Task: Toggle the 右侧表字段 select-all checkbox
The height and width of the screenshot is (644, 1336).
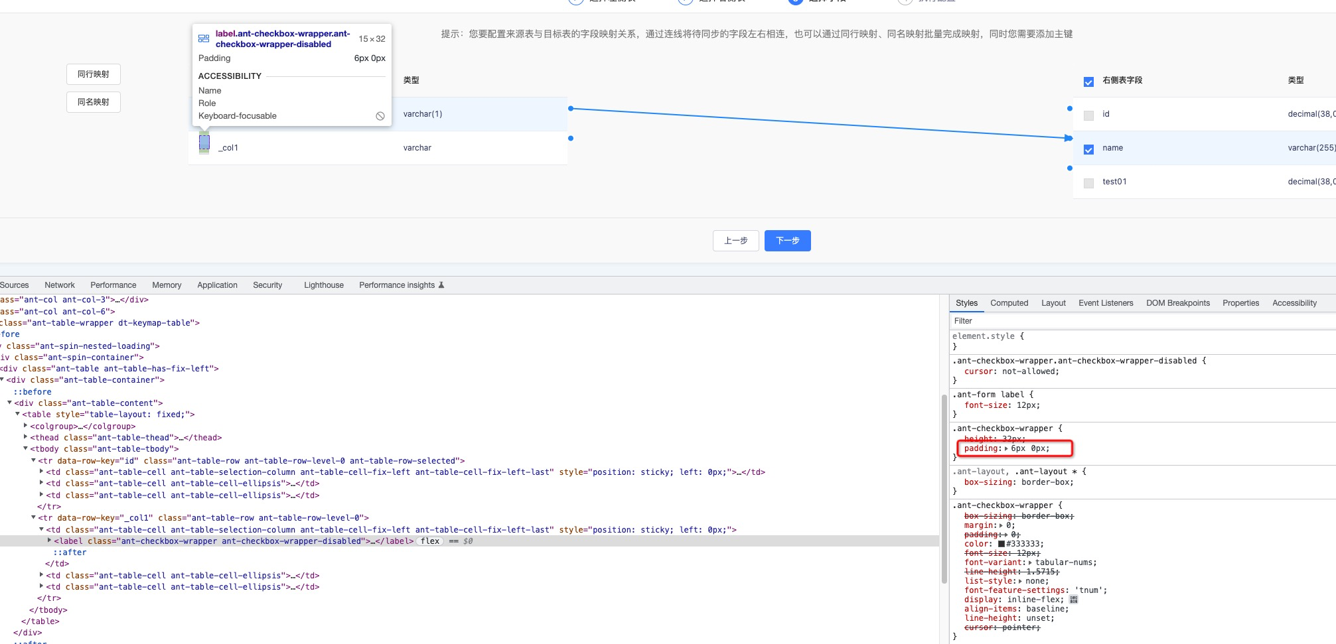Action: tap(1088, 82)
